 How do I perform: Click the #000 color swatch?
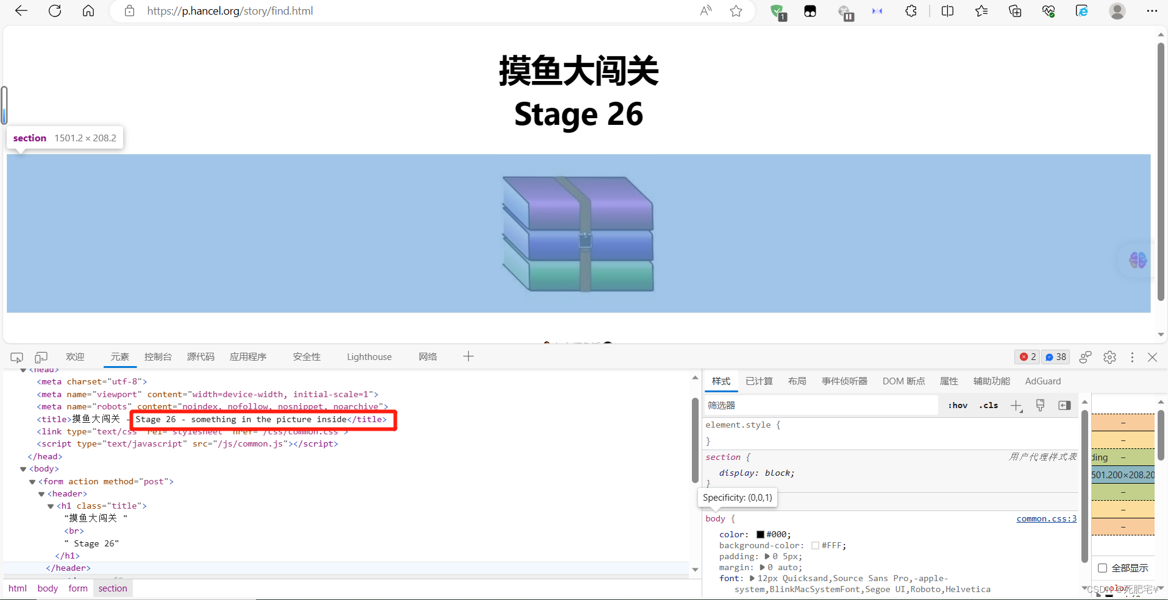point(760,534)
